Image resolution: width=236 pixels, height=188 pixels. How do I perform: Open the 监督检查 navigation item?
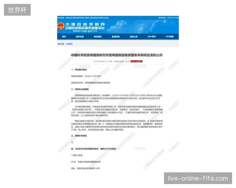pyautogui.click(x=116, y=36)
